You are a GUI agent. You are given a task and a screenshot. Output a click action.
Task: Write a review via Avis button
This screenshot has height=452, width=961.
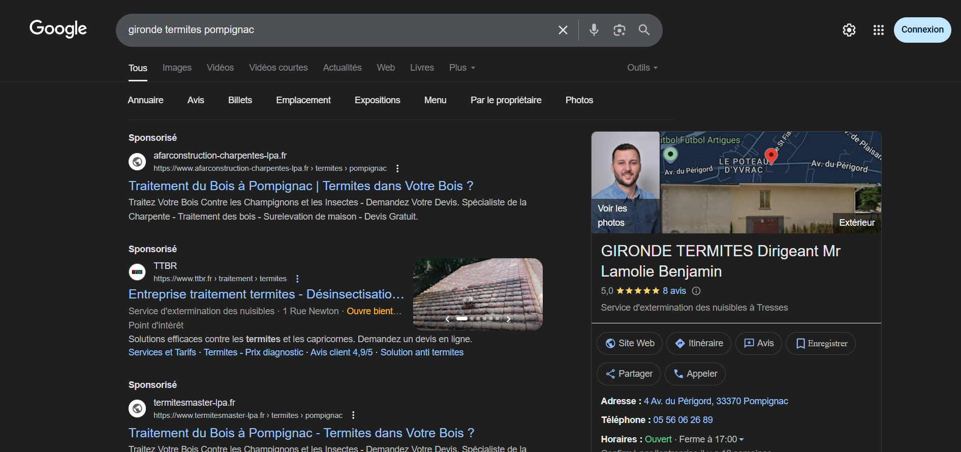[759, 343]
